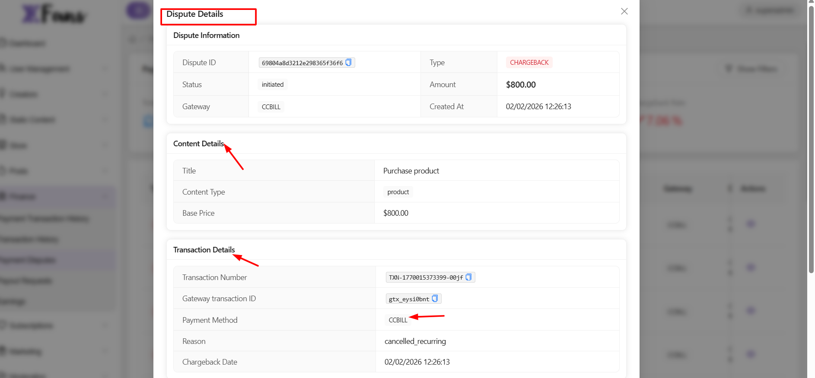Click the TXN-1770015373399-00jf transaction code
The image size is (815, 378).
[x=425, y=277]
